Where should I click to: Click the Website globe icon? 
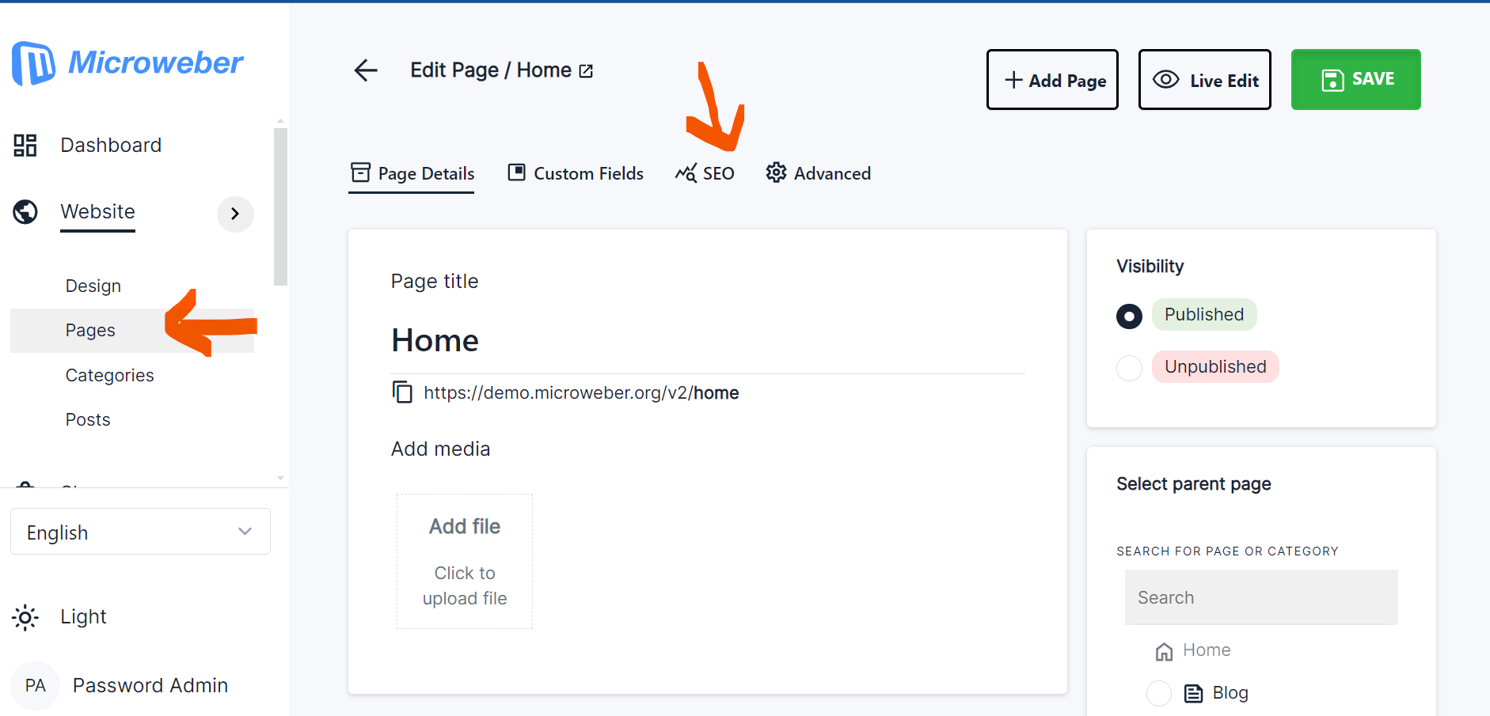point(25,212)
